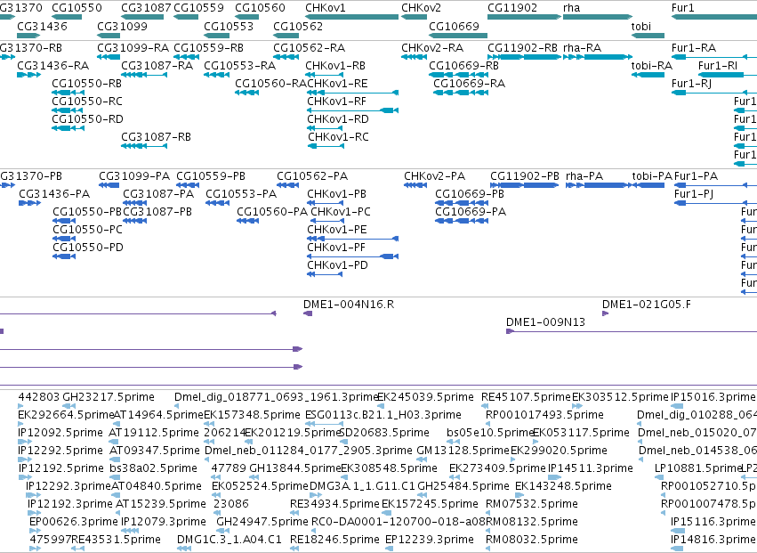
Task: Open protein CHKov2-PA
Action: (415, 184)
